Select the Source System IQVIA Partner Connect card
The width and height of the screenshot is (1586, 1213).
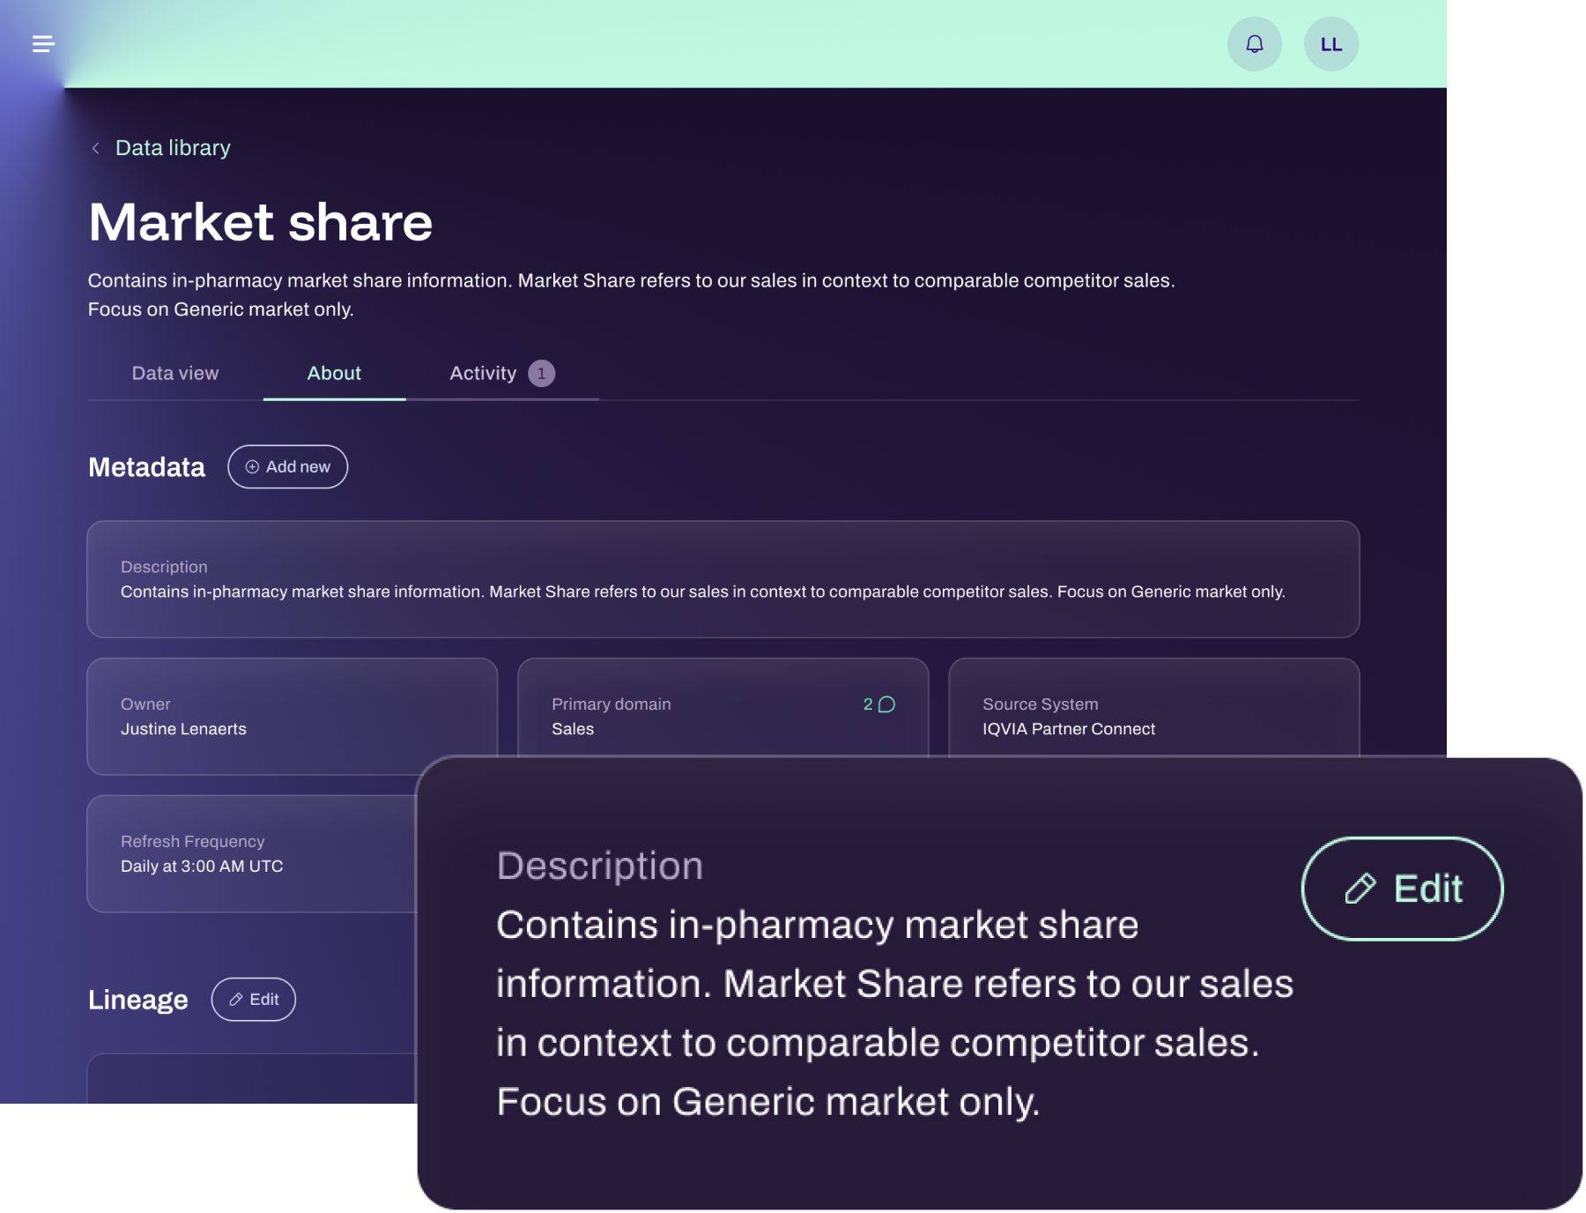1152,708
